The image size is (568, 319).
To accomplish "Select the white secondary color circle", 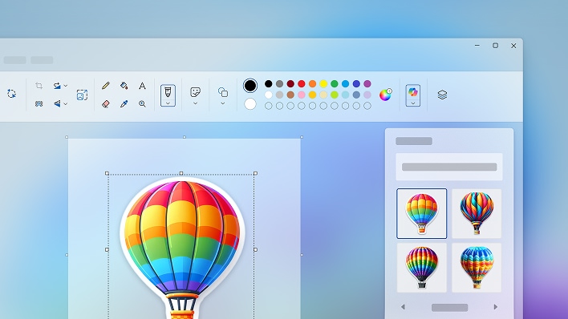I will (250, 104).
